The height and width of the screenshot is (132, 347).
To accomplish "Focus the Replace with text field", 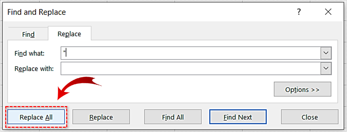I will pos(190,69).
